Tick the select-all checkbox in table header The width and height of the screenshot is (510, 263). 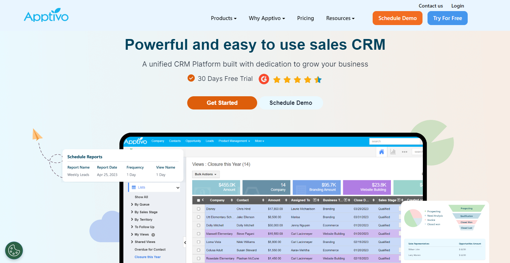pyautogui.click(x=198, y=200)
